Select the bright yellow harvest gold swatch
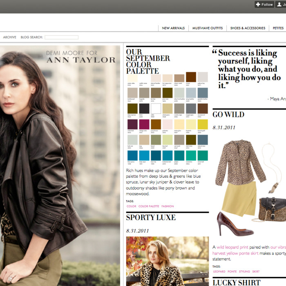 pyautogui.click(x=203, y=124)
